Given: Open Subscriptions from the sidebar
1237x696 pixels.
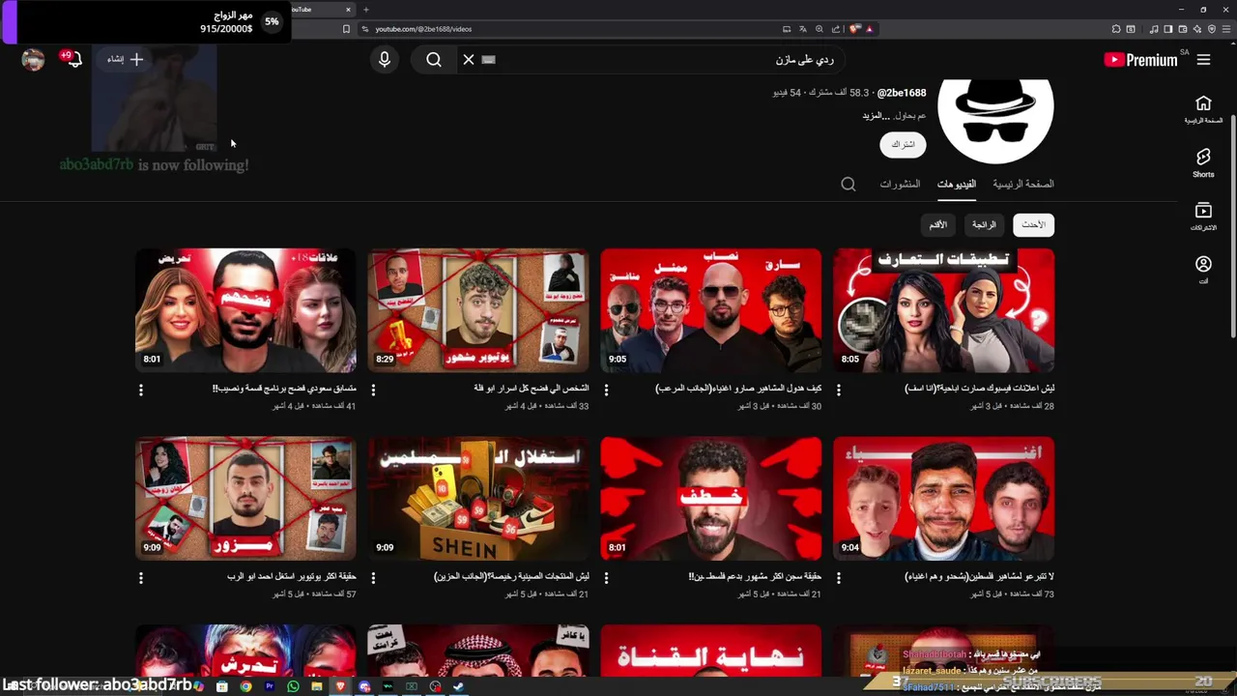Looking at the screenshot, I should point(1203,216).
